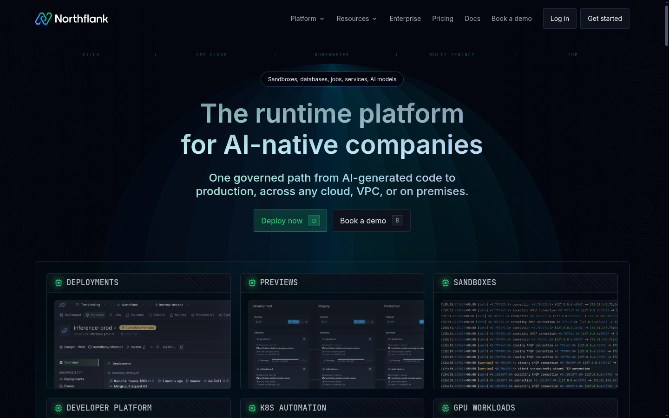The width and height of the screenshot is (669, 418).
Task: Click the B shortcut key badge
Action: click(x=398, y=221)
